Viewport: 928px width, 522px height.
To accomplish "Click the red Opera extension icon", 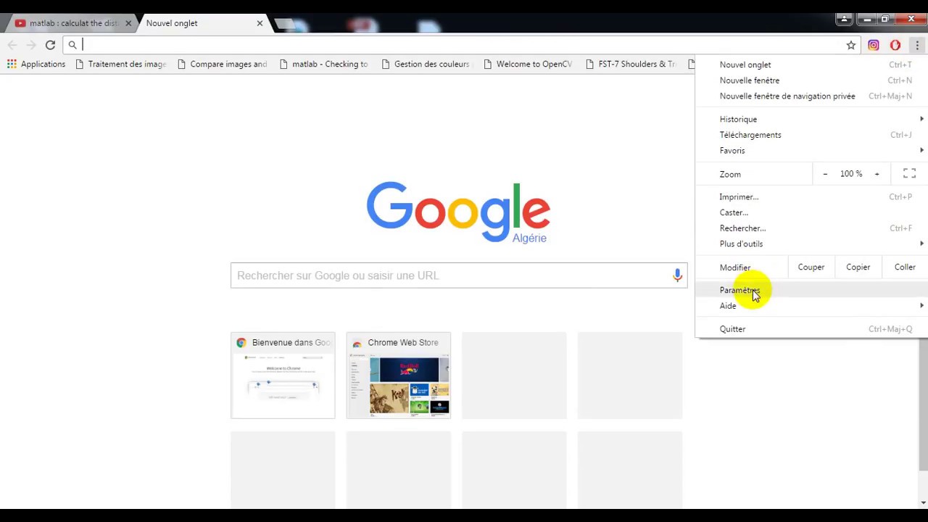I will click(x=895, y=45).
